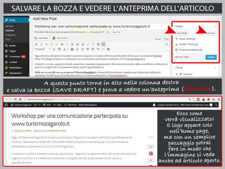Open editor keyboard shortcuts help icon
The image size is (225, 169).
(108, 49)
